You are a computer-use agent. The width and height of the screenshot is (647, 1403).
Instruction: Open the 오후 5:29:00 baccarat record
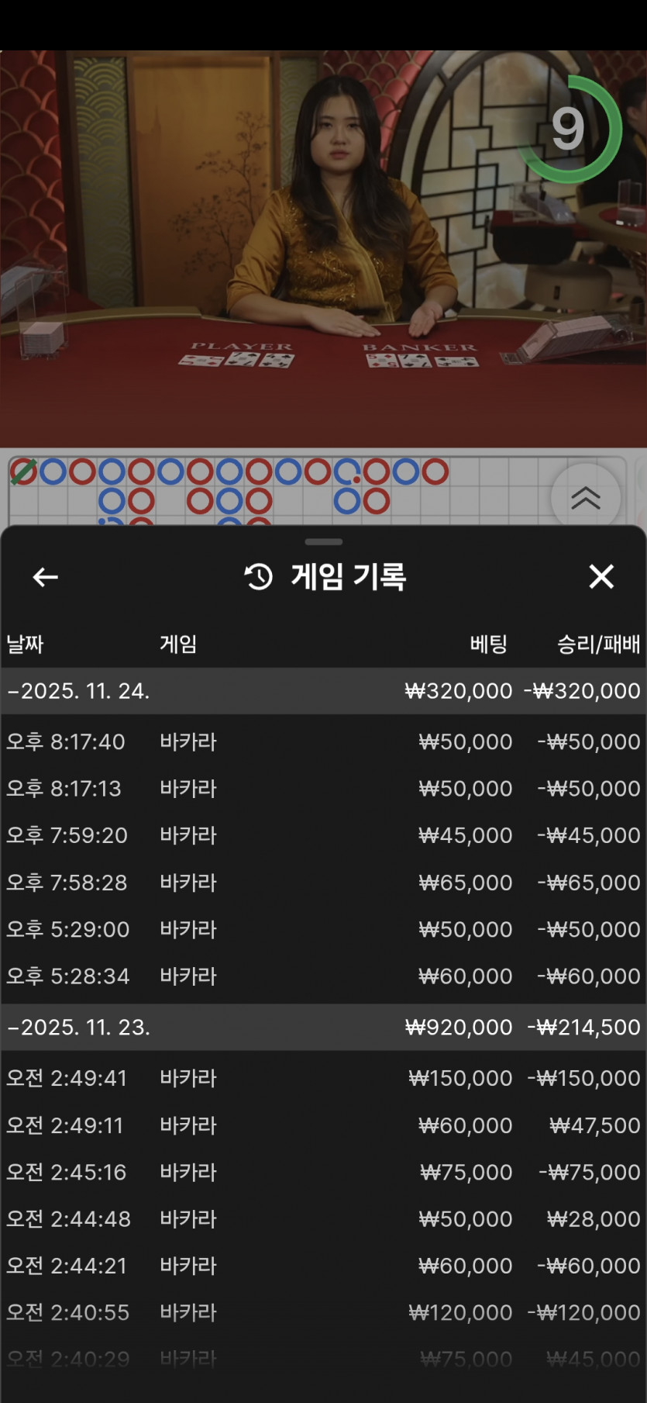click(323, 929)
